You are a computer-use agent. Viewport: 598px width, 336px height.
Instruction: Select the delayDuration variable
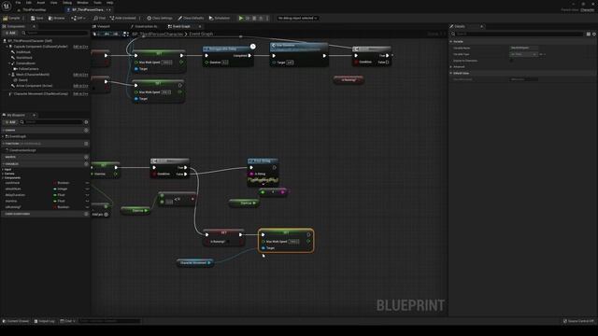point(15,195)
